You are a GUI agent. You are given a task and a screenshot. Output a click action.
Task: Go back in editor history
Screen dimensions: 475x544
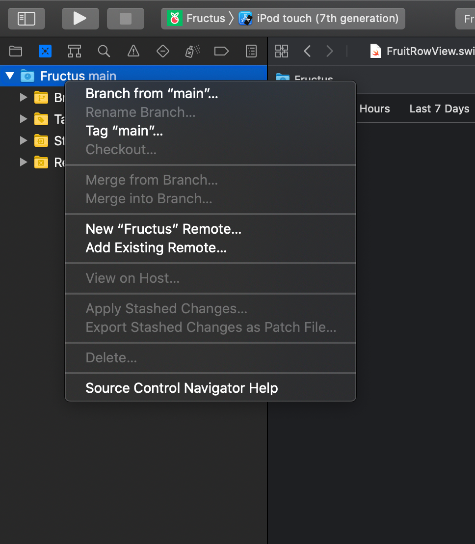click(307, 52)
